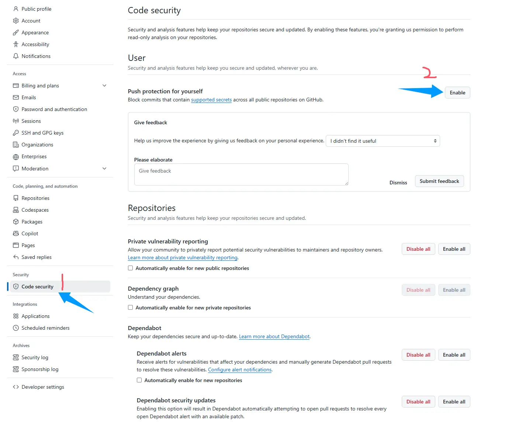Screen dimensions: 529x423
Task: Click the Give feedback text area
Action: pyautogui.click(x=241, y=174)
